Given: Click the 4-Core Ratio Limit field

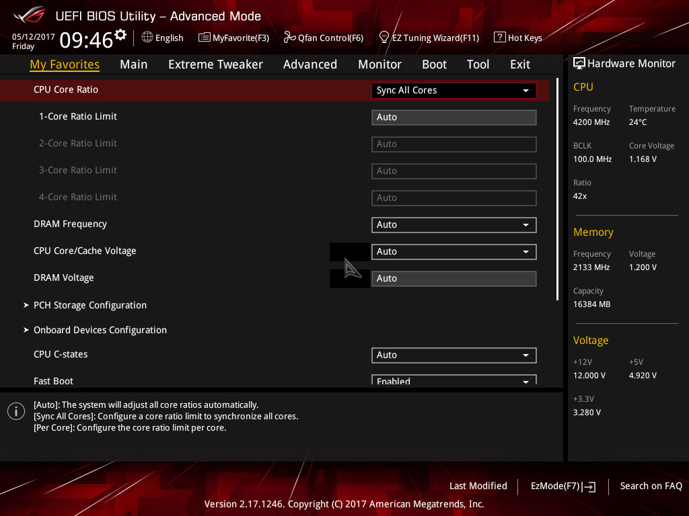Looking at the screenshot, I should click(x=454, y=198).
